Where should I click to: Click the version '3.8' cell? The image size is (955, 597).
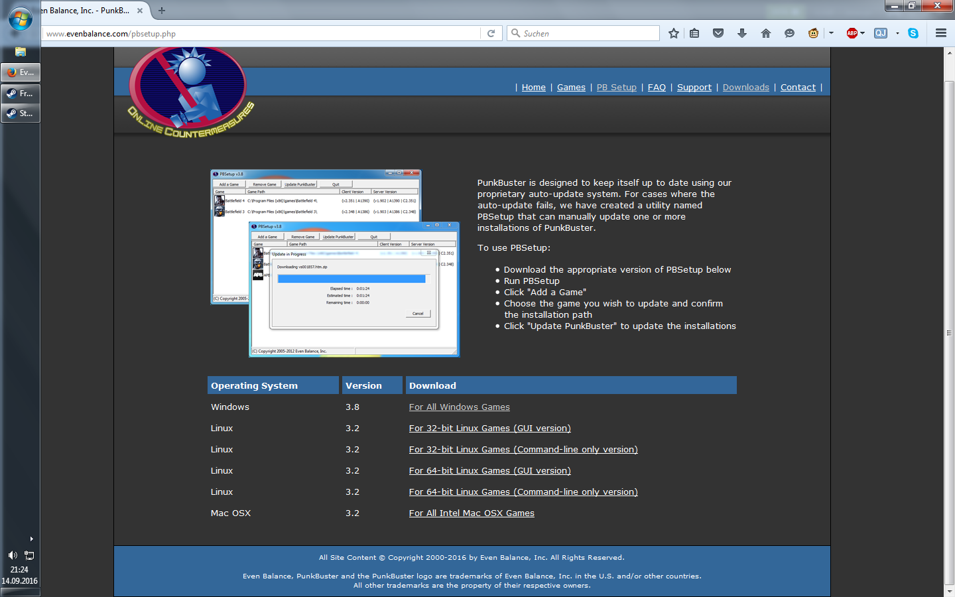point(352,407)
